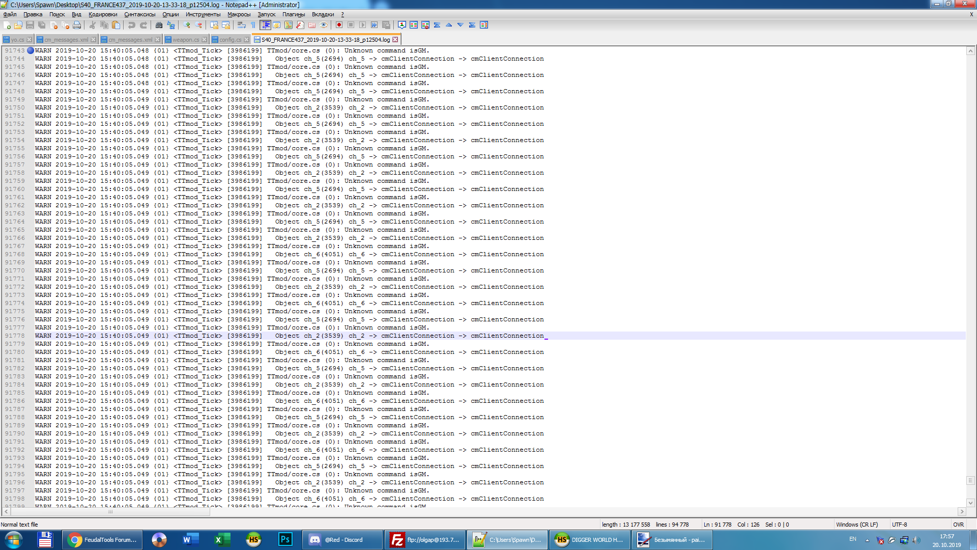
Task: Switch to the weapon.cs tab
Action: coord(185,40)
